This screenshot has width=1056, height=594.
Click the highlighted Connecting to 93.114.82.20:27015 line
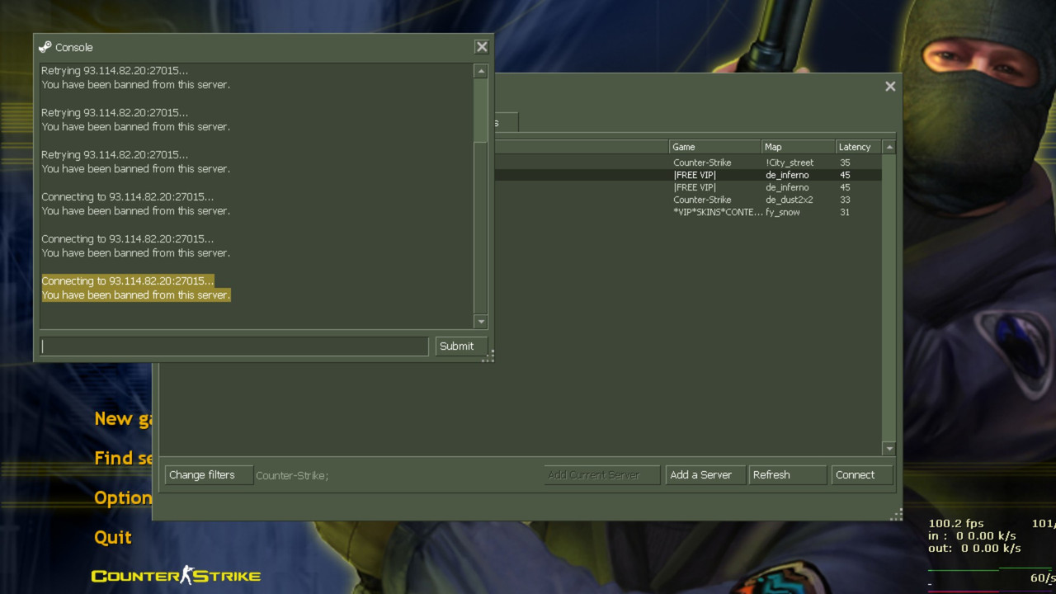128,281
